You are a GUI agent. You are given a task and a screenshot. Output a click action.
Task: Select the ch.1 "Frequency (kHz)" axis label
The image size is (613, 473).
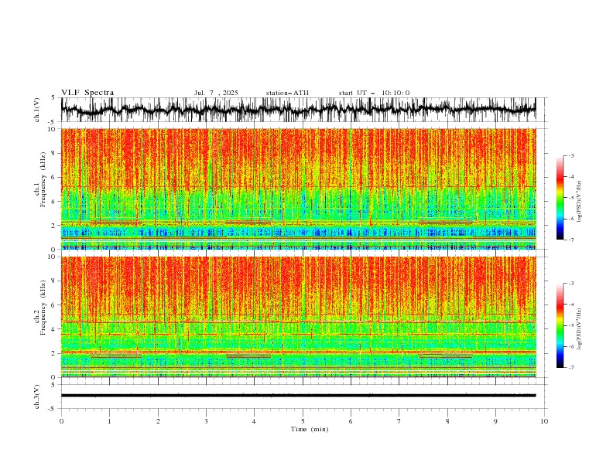pyautogui.click(x=43, y=179)
